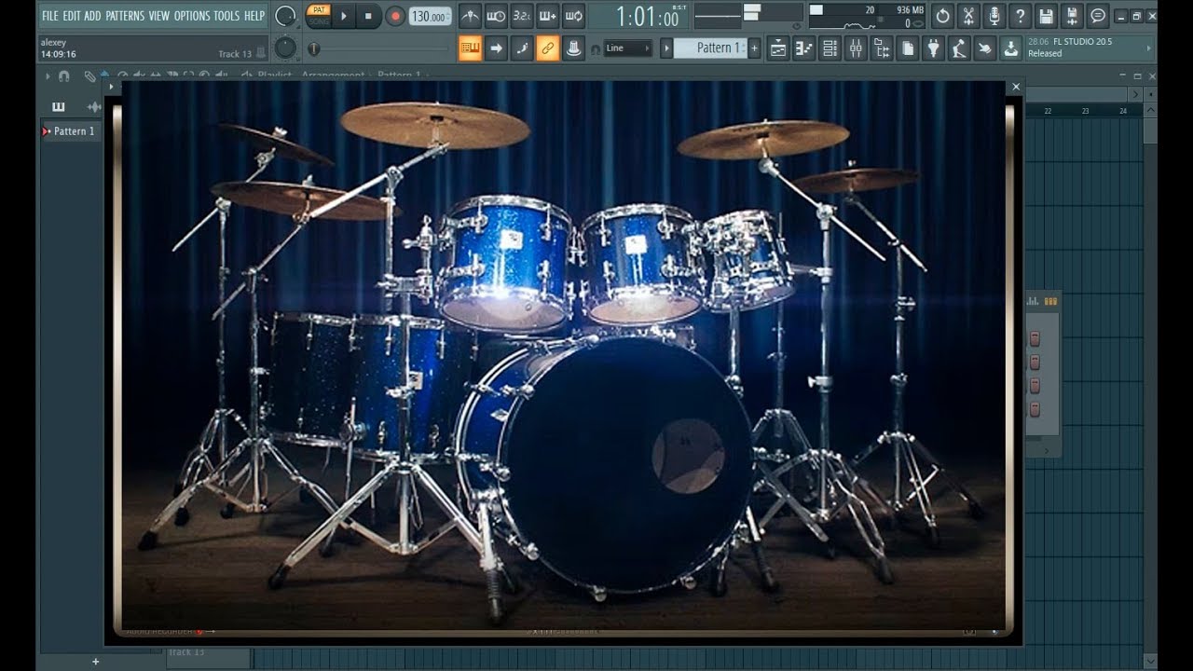
Task: Click the render audio export icon
Action: tap(1073, 16)
